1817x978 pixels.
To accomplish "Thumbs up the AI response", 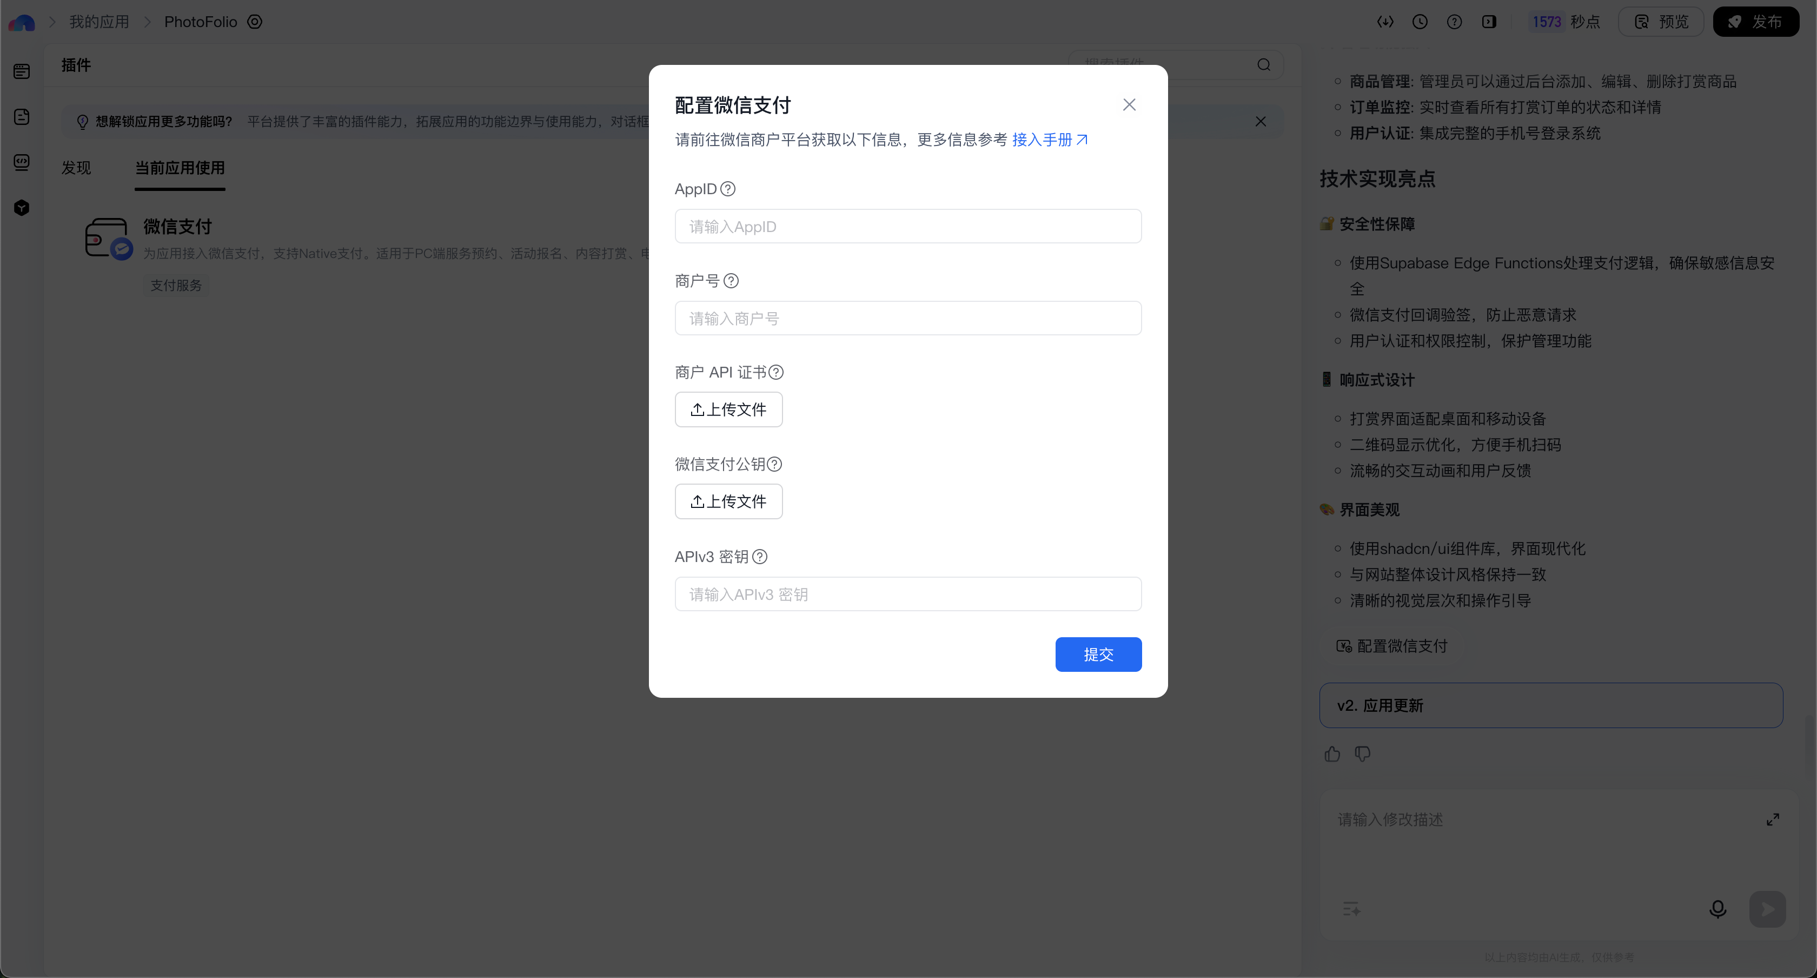I will pyautogui.click(x=1332, y=754).
